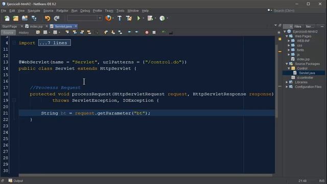Open the Navigate menu
Viewport: 327px width, 184px height.
[x=34, y=11]
